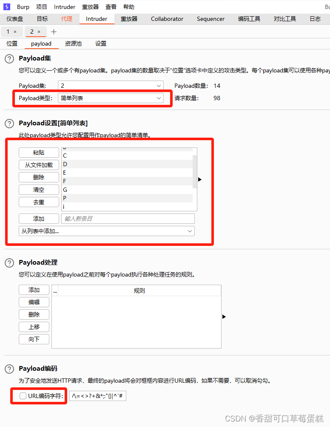Click 删除 button beside payload list

pyautogui.click(x=39, y=177)
